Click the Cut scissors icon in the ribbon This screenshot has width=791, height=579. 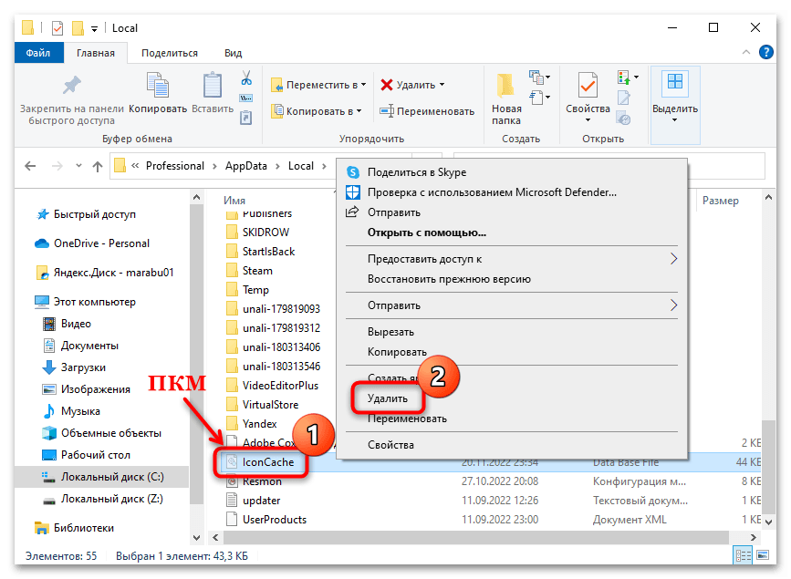click(245, 78)
